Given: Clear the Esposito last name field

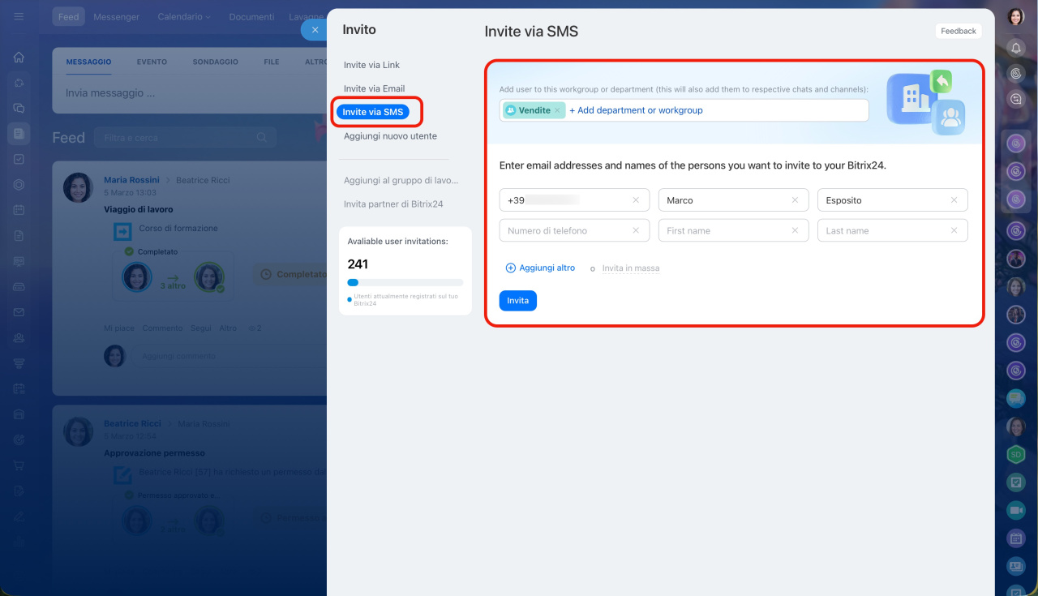Looking at the screenshot, I should (x=954, y=200).
